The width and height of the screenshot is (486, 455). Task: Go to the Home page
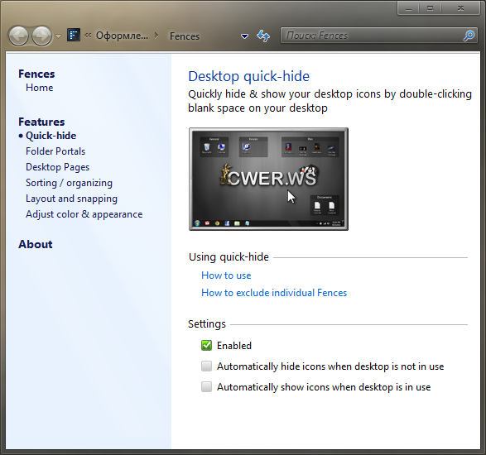click(40, 88)
